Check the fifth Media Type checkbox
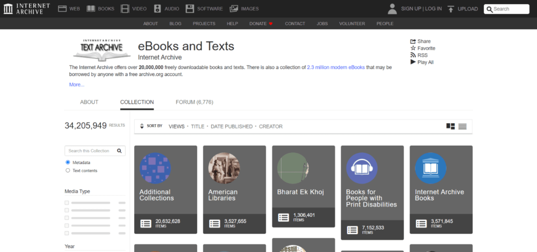Screen dimensions: 537x252 click(67, 233)
